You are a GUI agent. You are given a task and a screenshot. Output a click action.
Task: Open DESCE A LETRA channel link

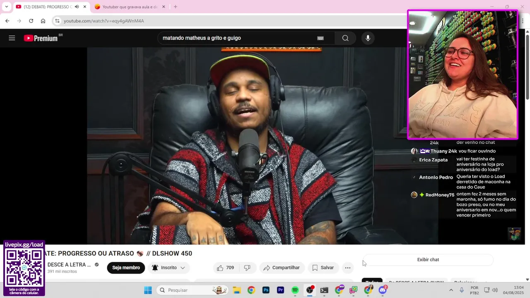click(69, 264)
